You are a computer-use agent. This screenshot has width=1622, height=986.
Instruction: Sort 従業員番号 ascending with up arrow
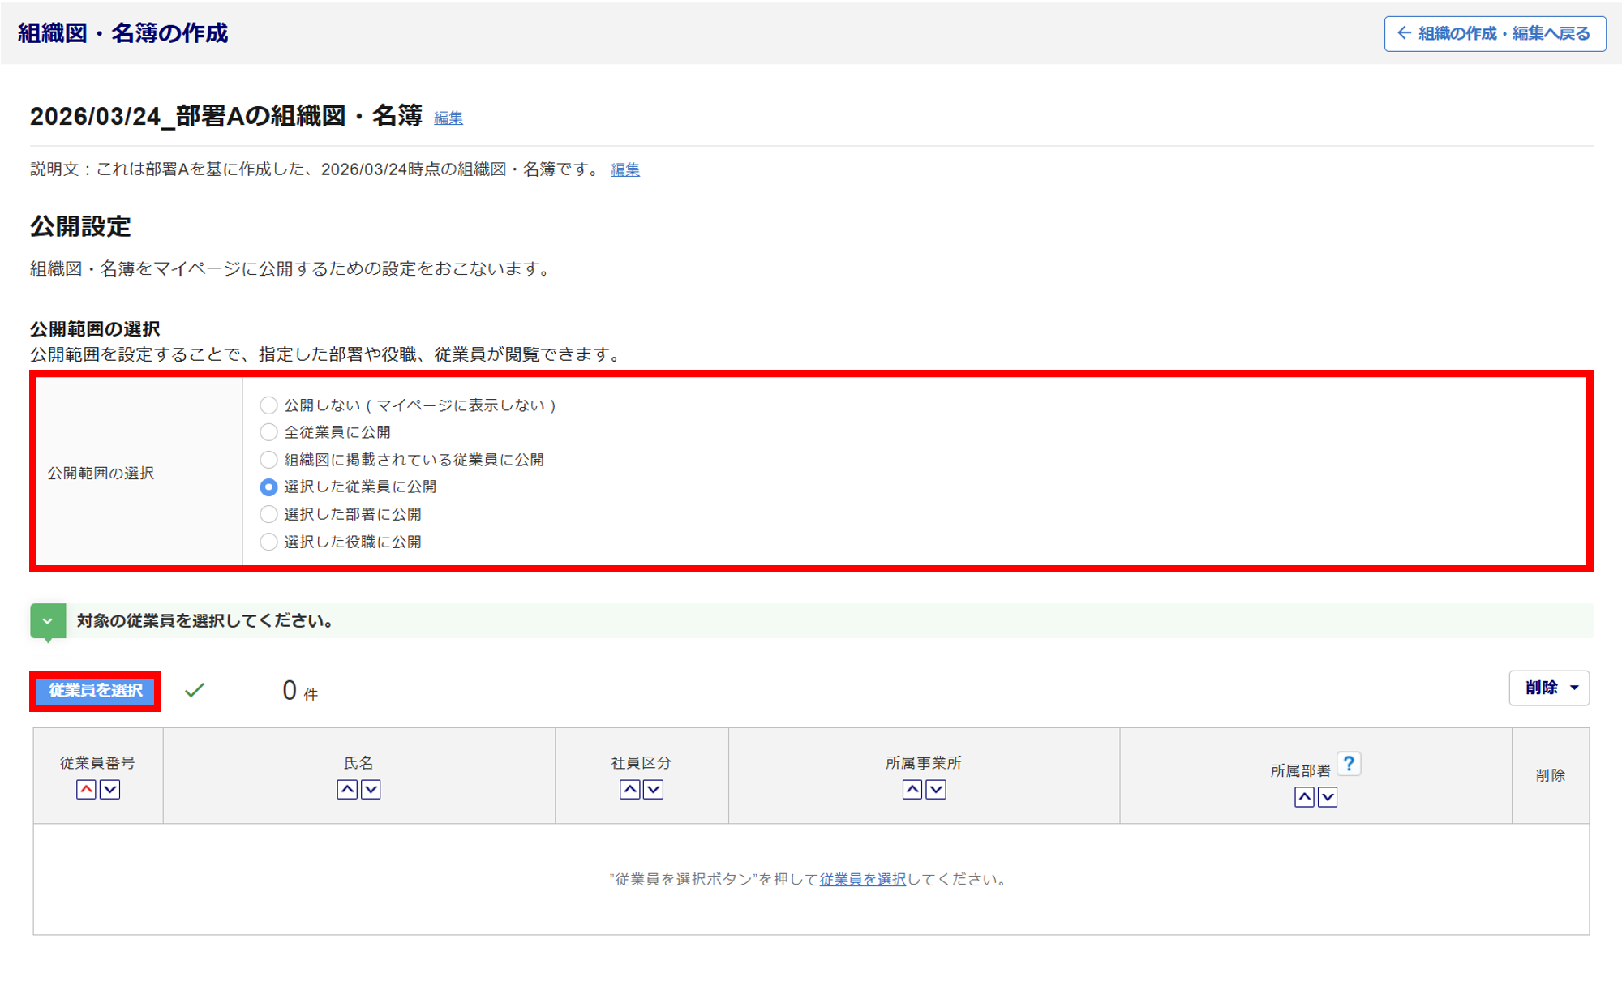[86, 789]
